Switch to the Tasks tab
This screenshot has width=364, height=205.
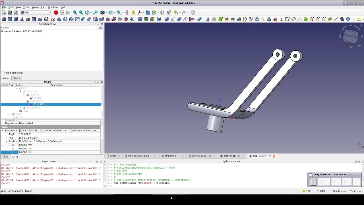click(17, 78)
